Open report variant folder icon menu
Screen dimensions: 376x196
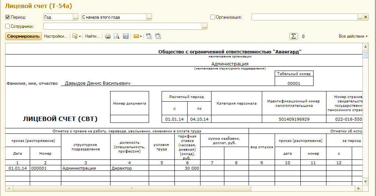point(76,36)
